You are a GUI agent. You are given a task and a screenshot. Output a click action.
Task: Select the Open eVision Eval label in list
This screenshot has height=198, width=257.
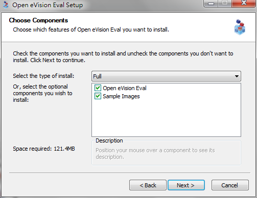(x=125, y=88)
